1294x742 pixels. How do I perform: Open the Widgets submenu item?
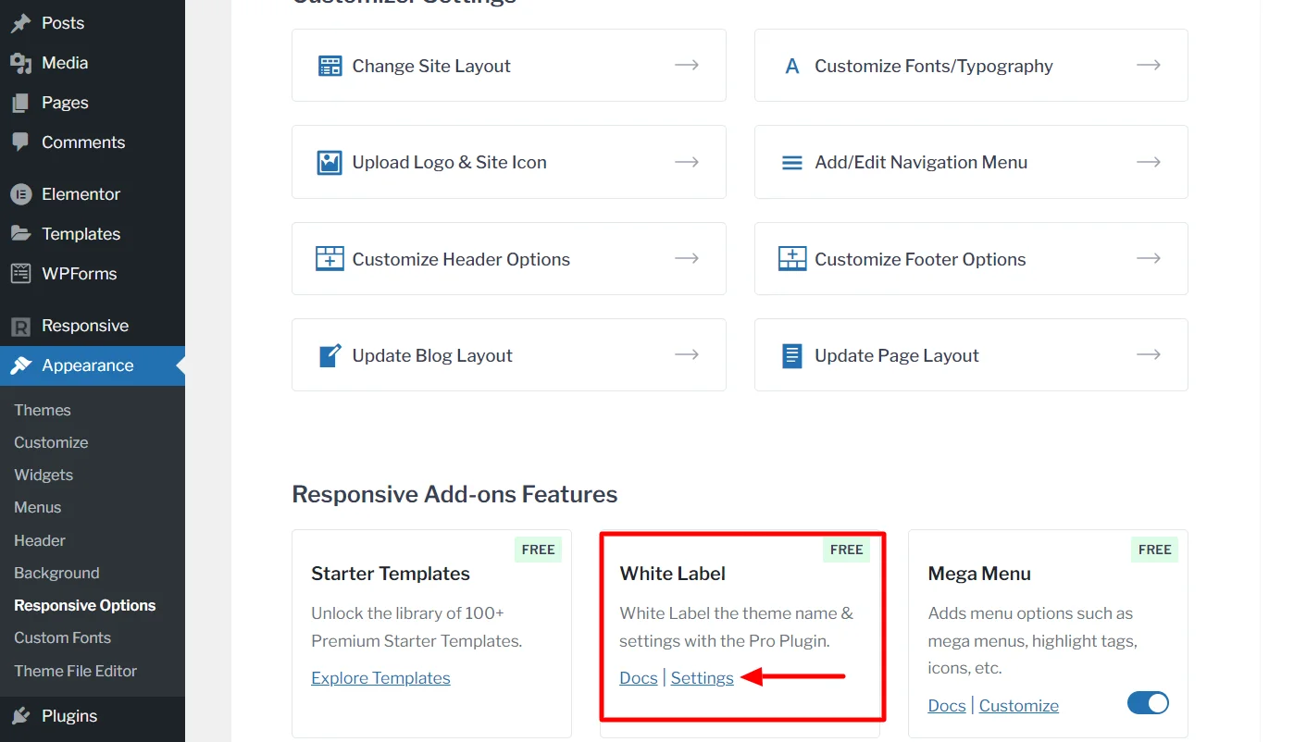click(x=44, y=475)
